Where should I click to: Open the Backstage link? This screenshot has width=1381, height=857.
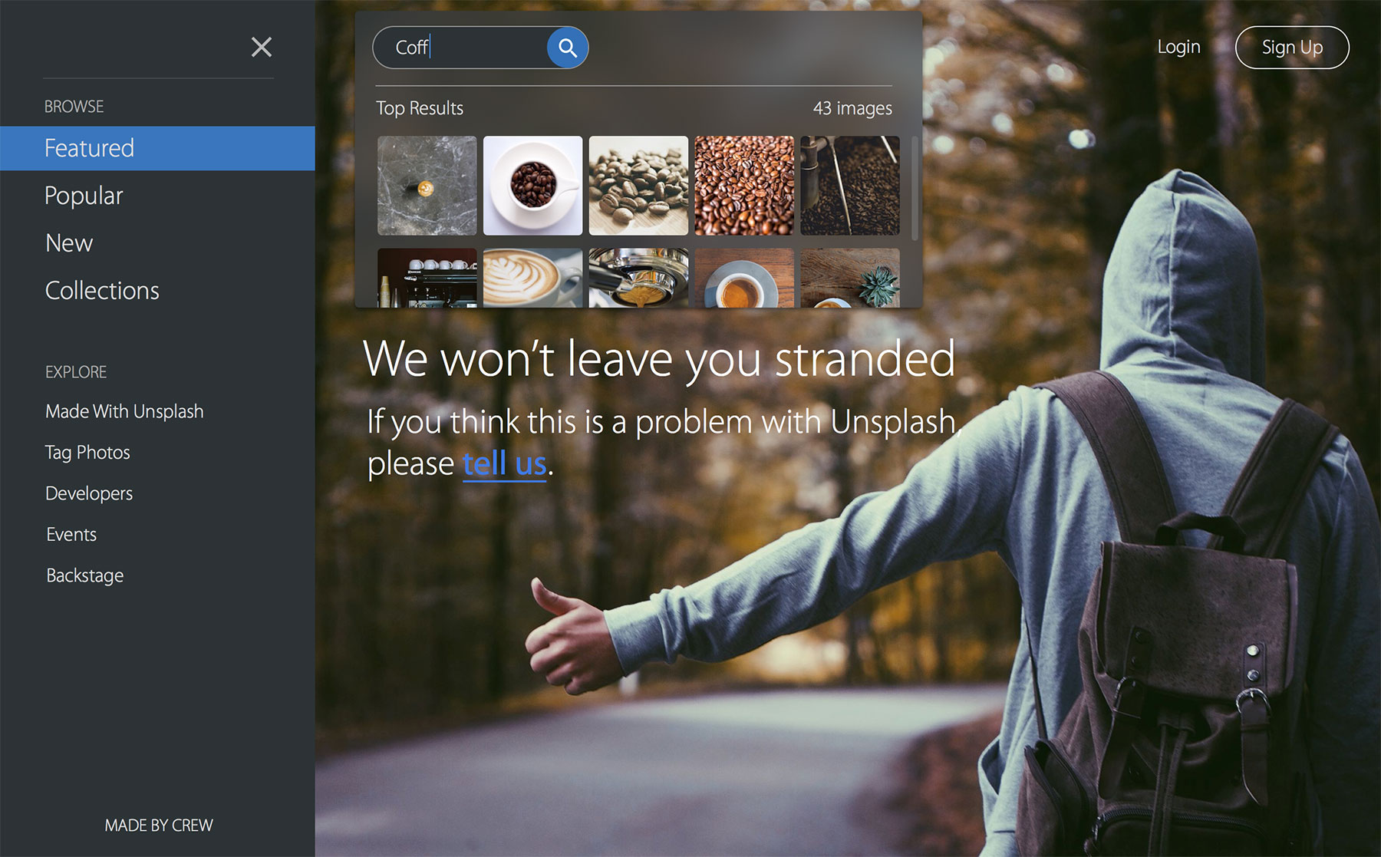[84, 575]
